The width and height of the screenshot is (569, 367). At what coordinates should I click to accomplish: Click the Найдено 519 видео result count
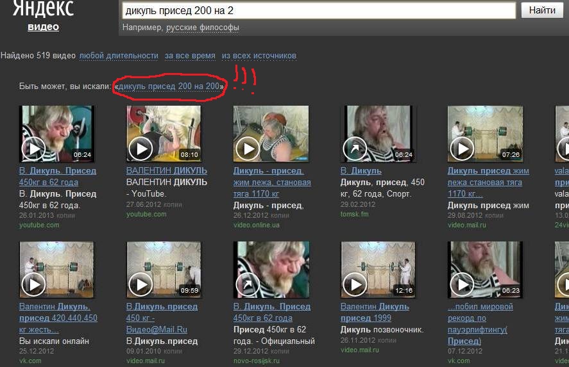point(38,56)
